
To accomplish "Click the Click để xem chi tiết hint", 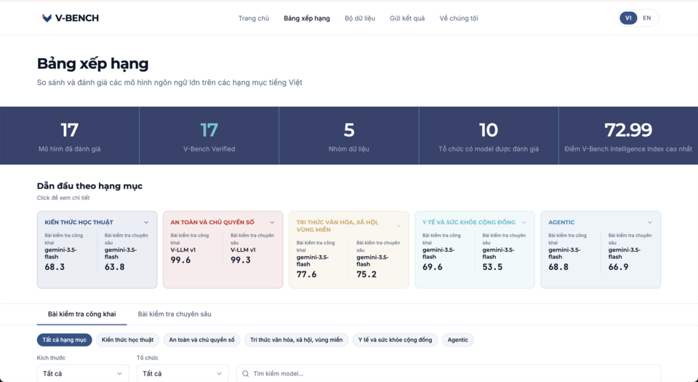I will (x=63, y=198).
